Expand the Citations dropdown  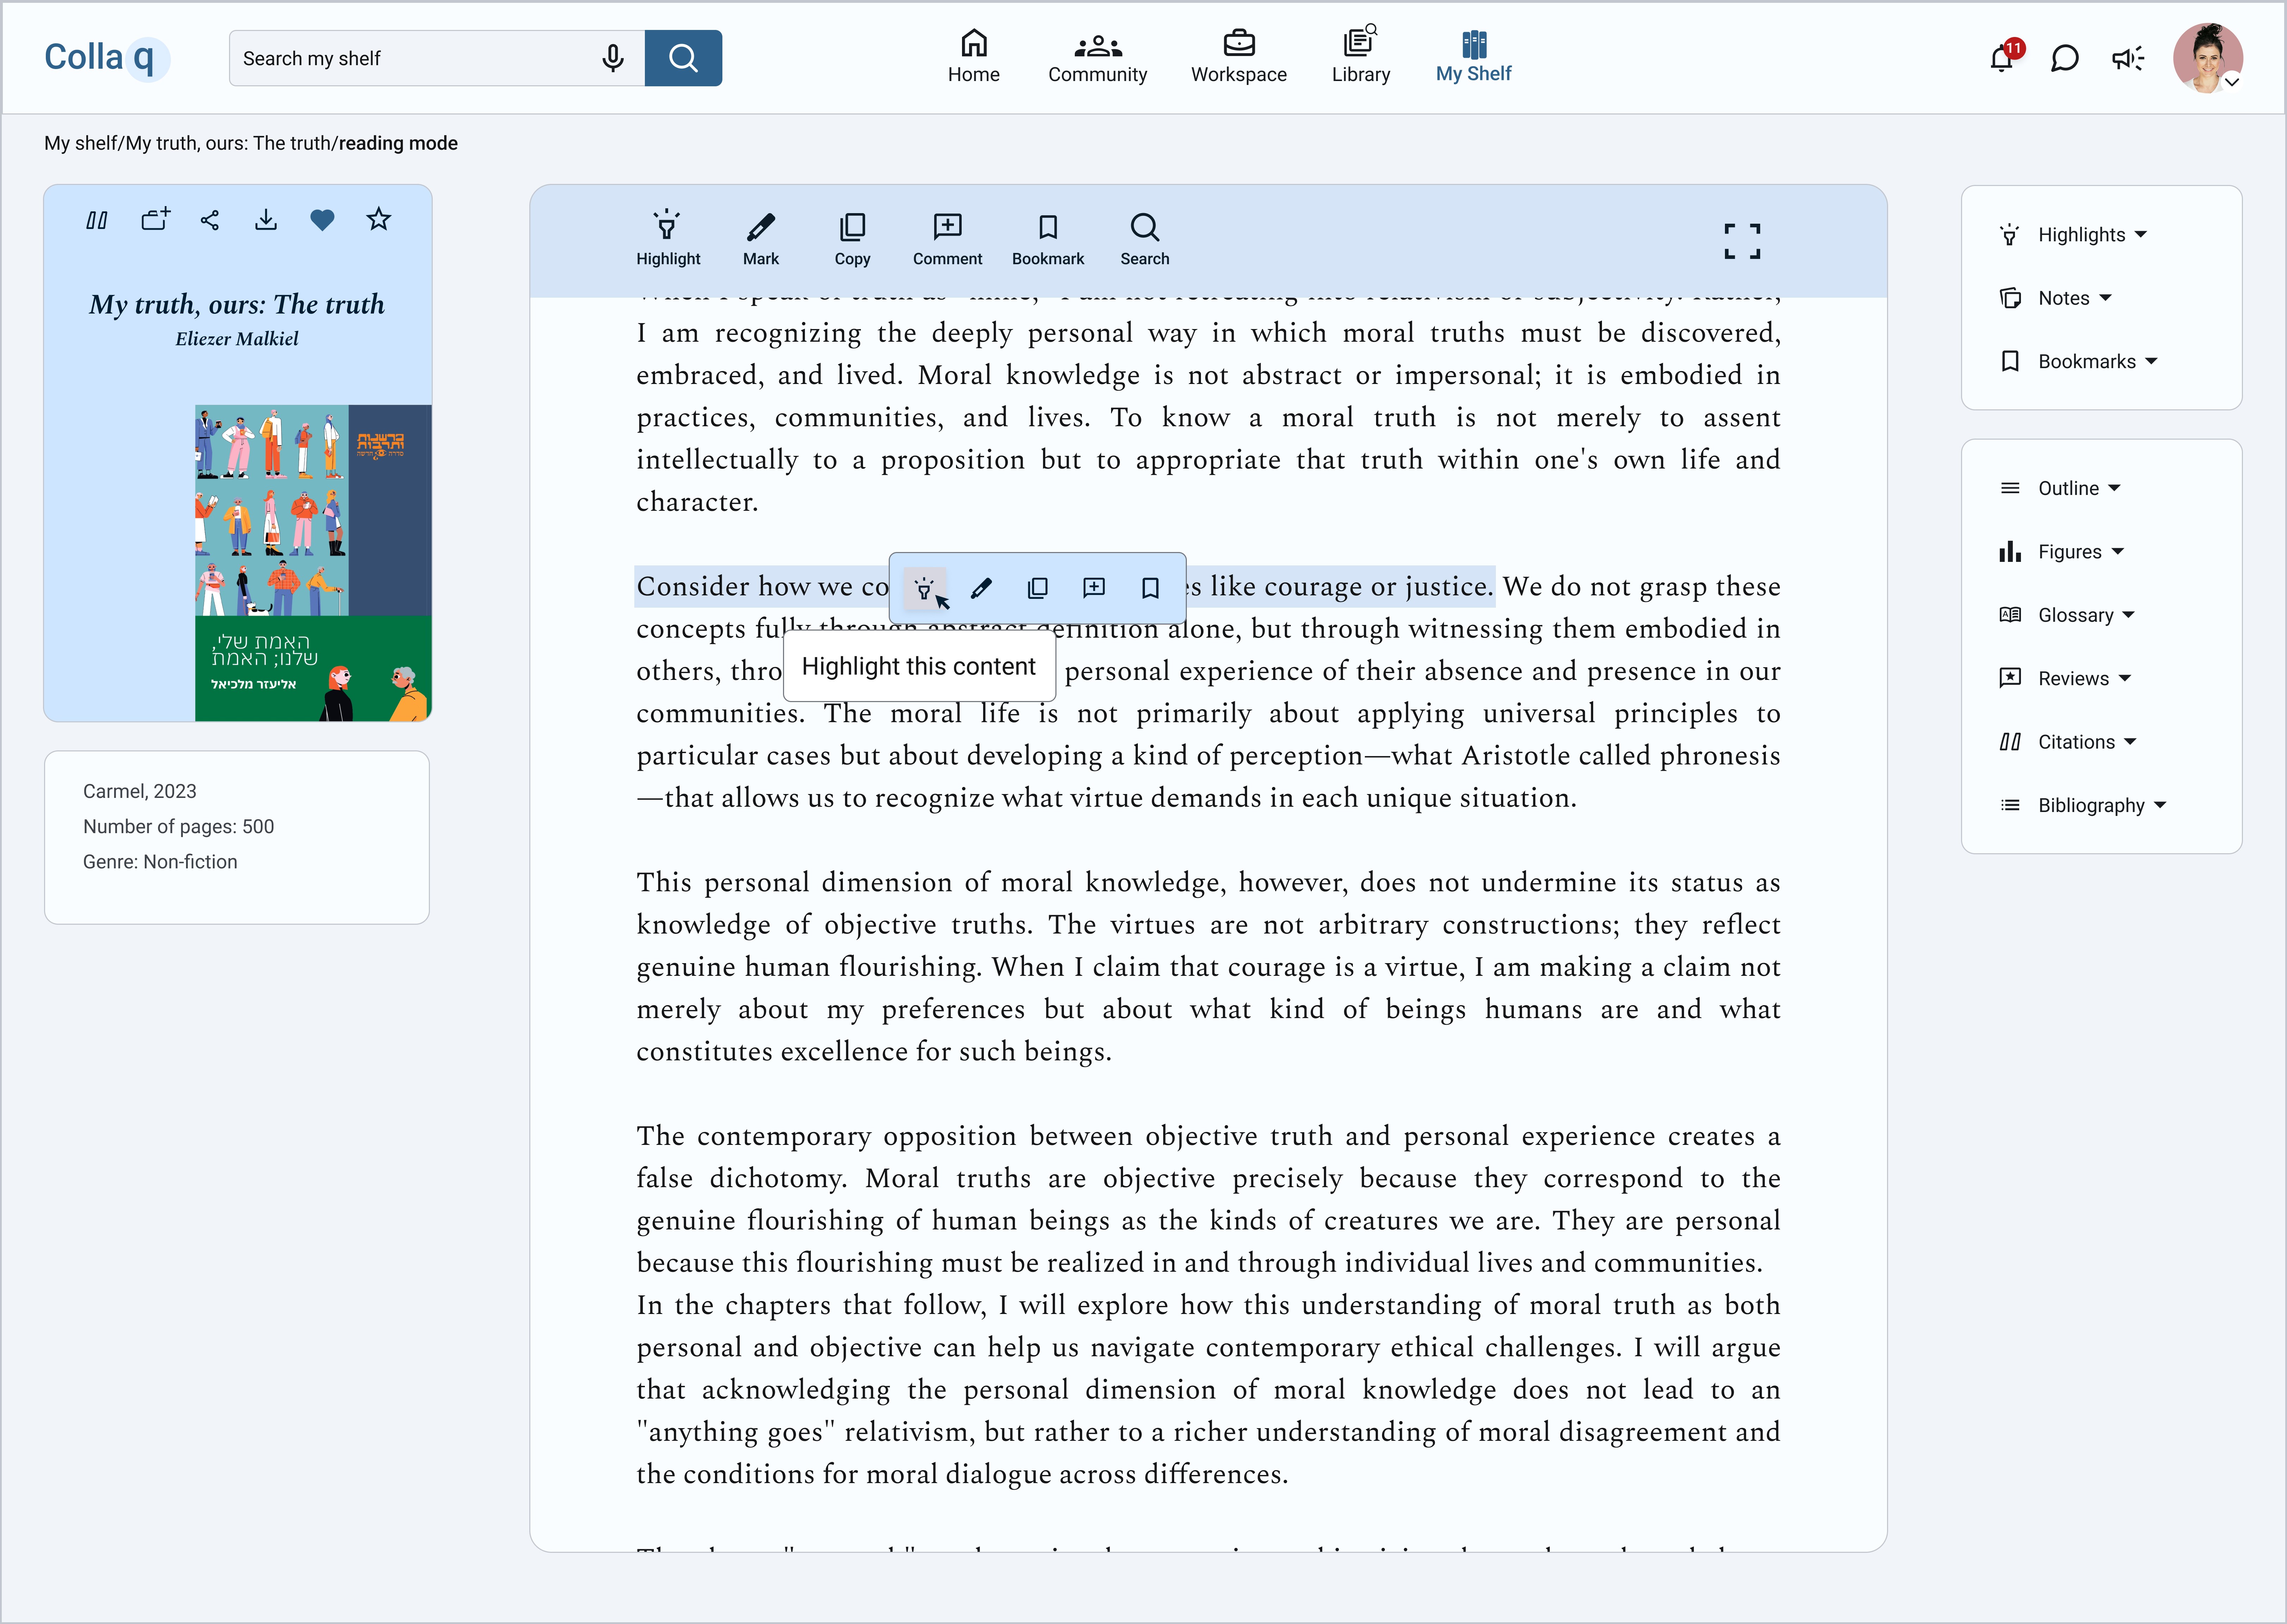click(x=2068, y=742)
